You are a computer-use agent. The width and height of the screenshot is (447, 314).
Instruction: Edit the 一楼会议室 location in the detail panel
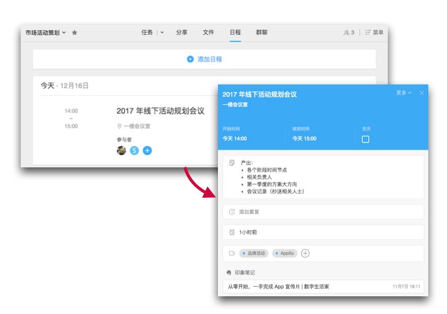point(235,105)
